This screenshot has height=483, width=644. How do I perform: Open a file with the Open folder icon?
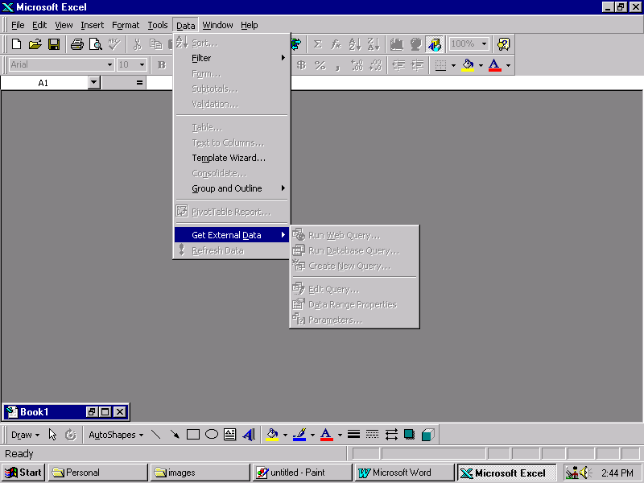(35, 44)
